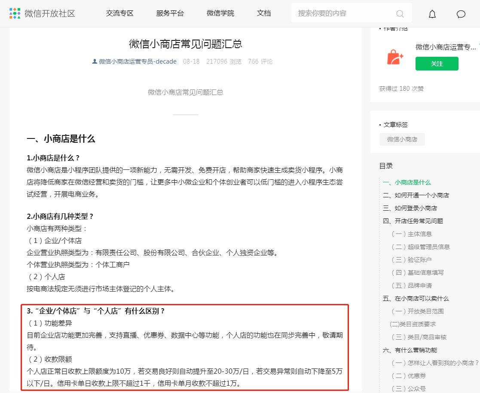Follow the author with 关注 button
Image resolution: width=480 pixels, height=393 pixels.
point(437,63)
